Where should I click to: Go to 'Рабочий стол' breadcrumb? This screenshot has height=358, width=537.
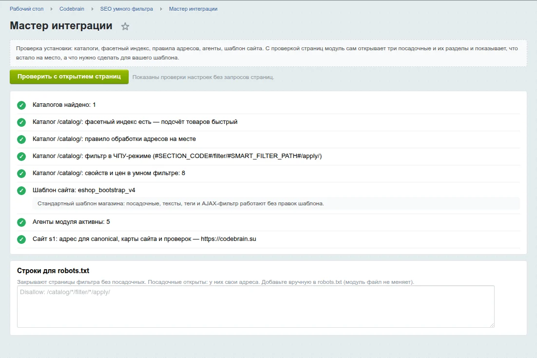[27, 9]
